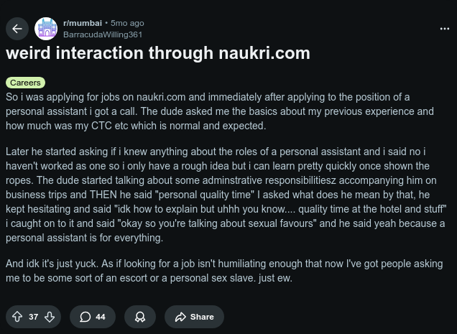Click the share arrow icon
Screen dimensions: 457x334
[179, 317]
